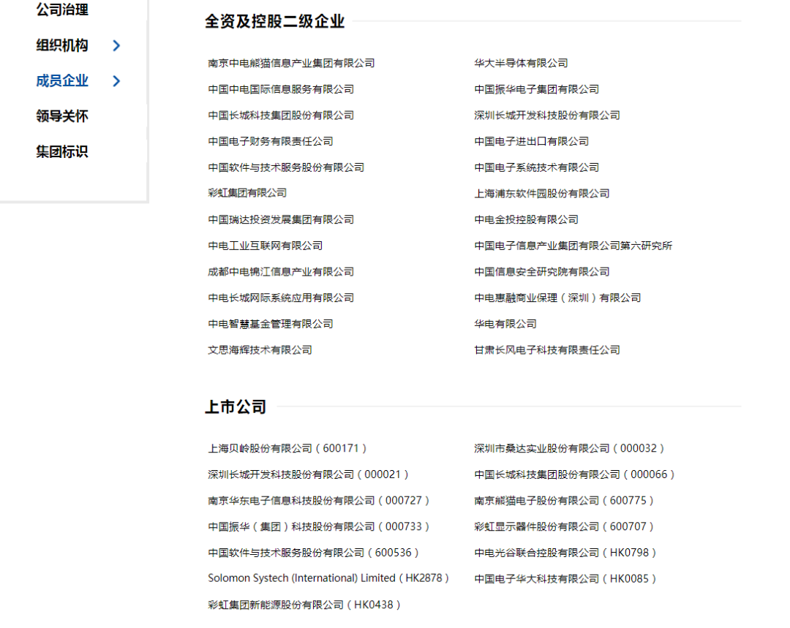Open the 公司治理 sidebar menu item
The width and height of the screenshot is (790, 628).
click(x=62, y=10)
